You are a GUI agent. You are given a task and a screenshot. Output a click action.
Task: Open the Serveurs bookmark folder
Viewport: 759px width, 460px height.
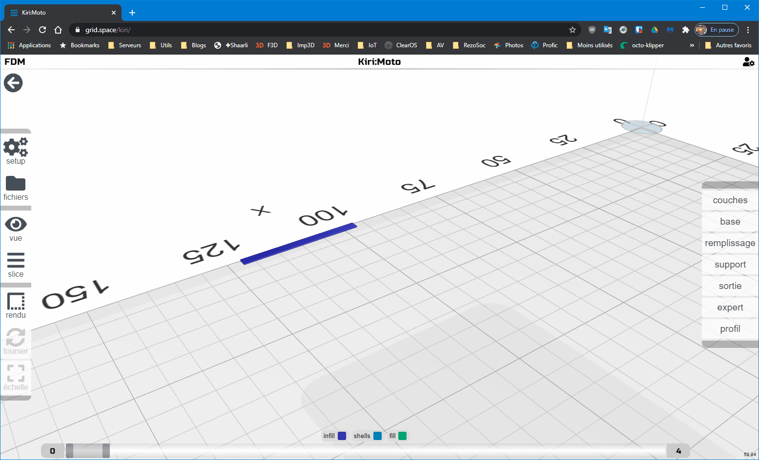tap(124, 45)
